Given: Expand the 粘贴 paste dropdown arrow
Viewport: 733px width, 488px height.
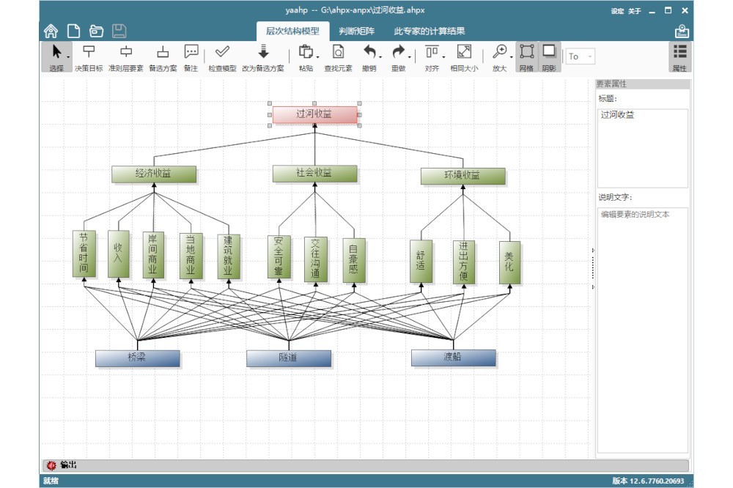Looking at the screenshot, I should (317, 57).
